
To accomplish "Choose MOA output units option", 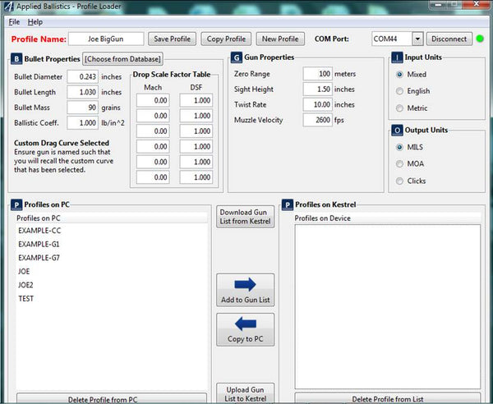I will tap(400, 163).
